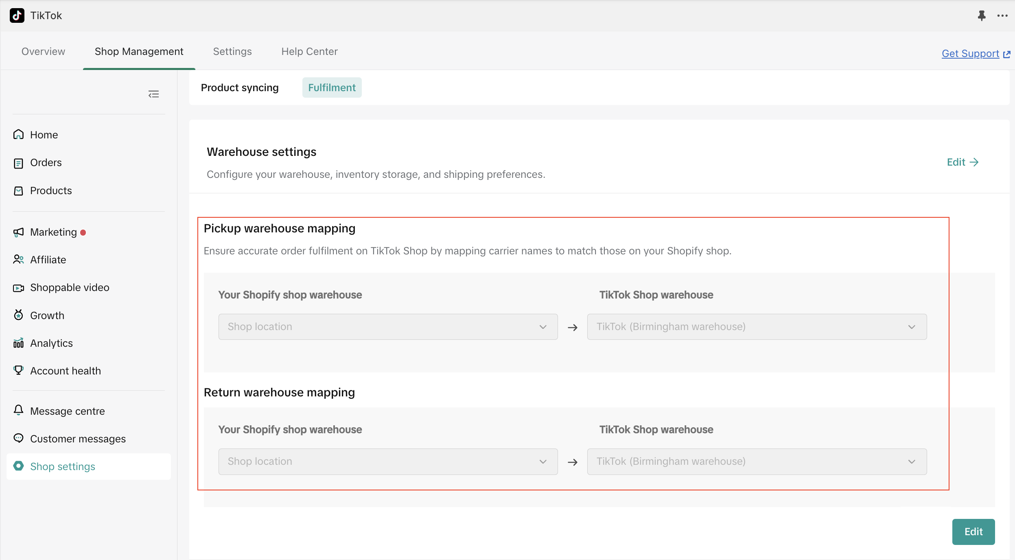Open the Get Support link
This screenshot has width=1015, height=560.
[971, 53]
